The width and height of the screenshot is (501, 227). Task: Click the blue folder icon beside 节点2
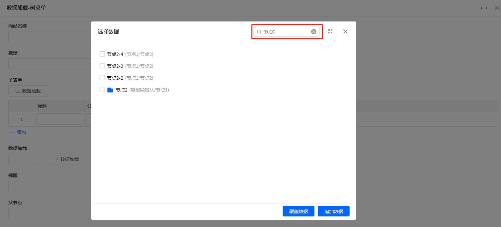click(x=110, y=90)
